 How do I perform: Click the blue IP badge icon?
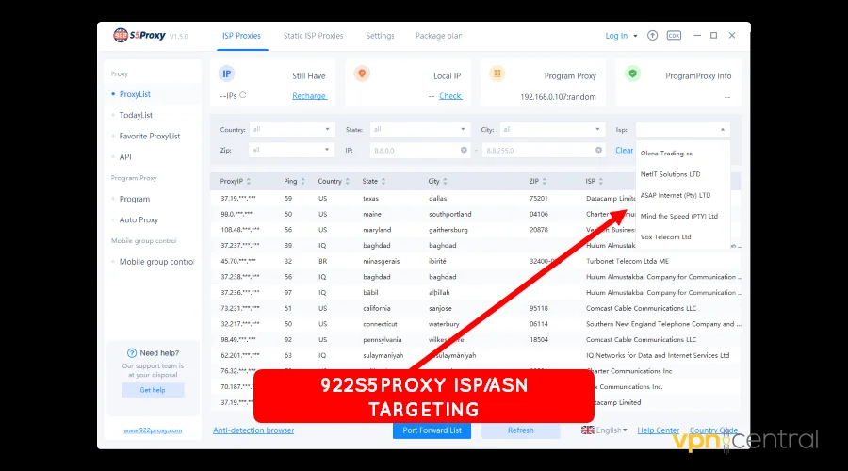pos(226,74)
